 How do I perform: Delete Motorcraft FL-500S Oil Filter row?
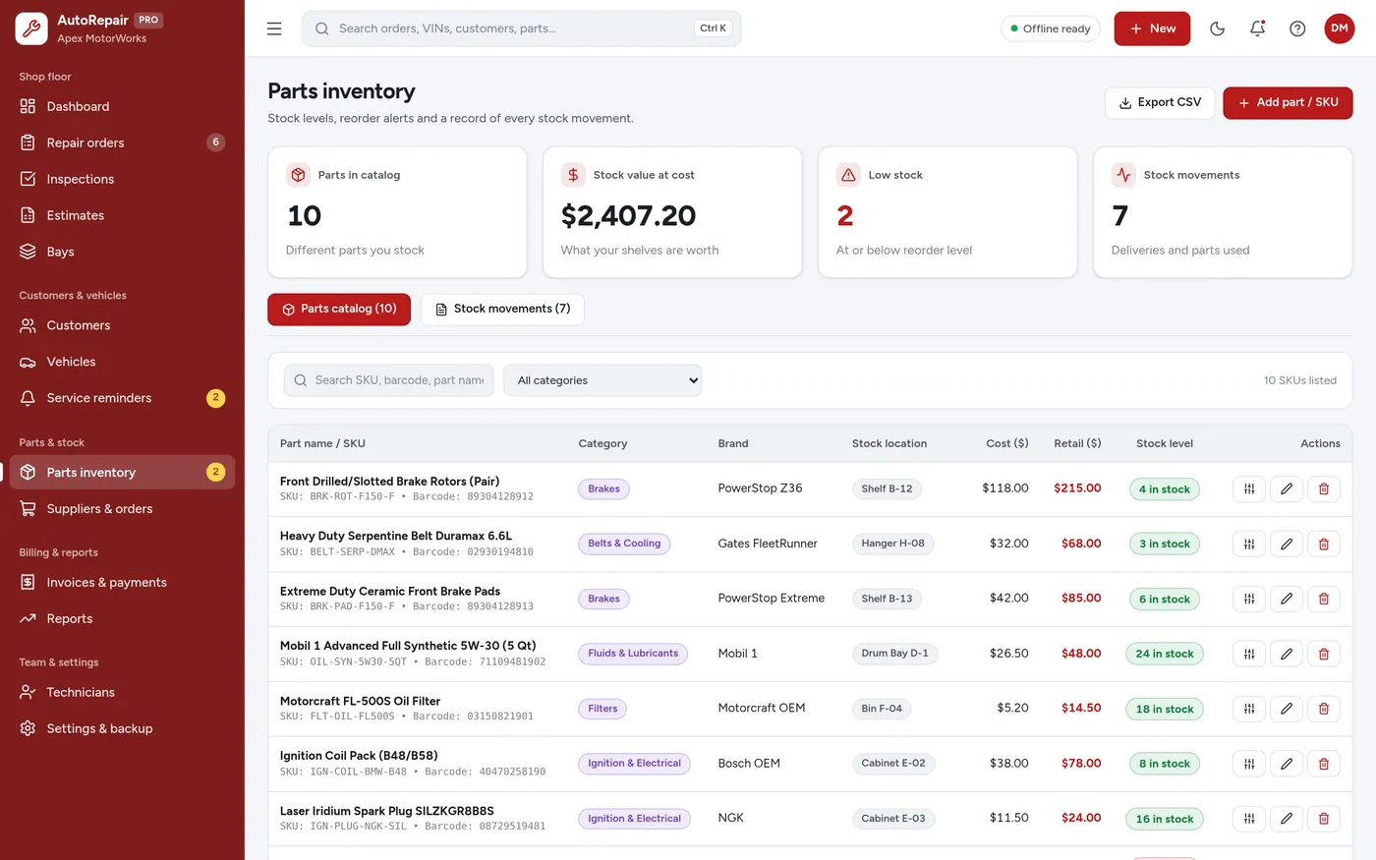1324,709
